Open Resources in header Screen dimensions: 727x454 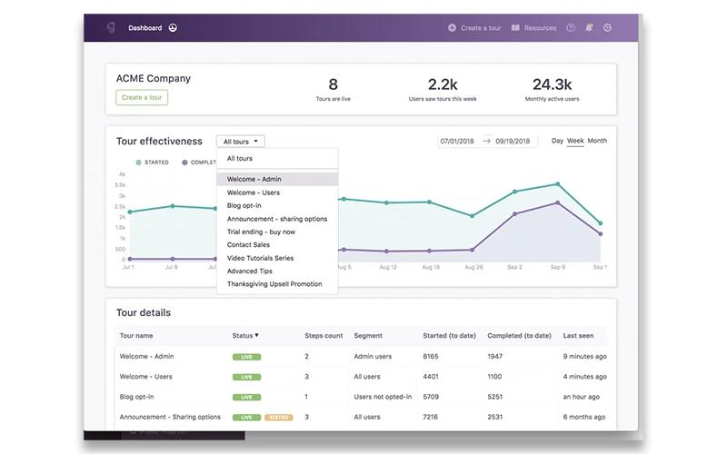pos(540,28)
